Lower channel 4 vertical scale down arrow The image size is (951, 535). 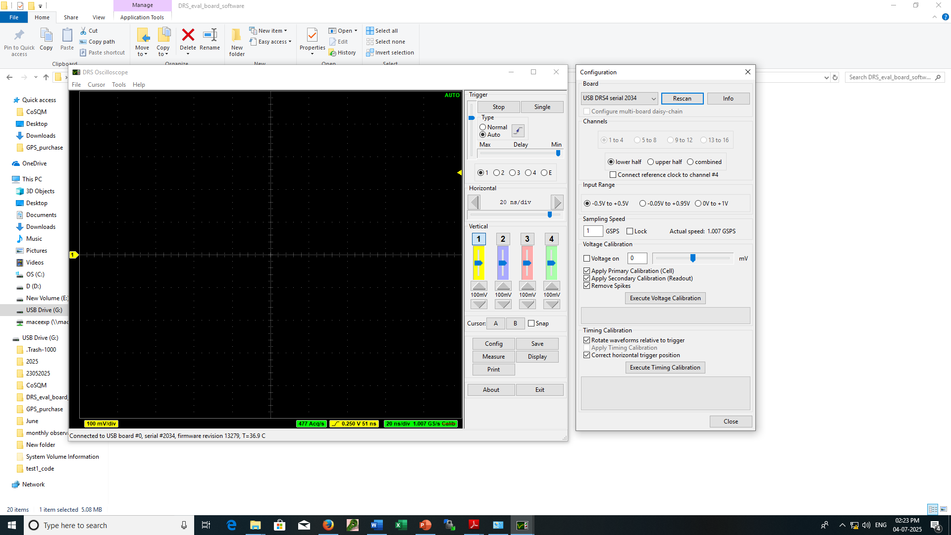coord(552,304)
